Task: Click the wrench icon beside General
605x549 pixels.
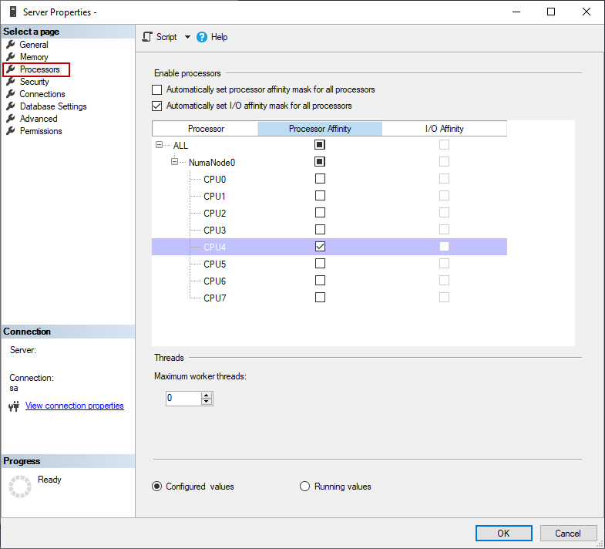Action: (11, 45)
